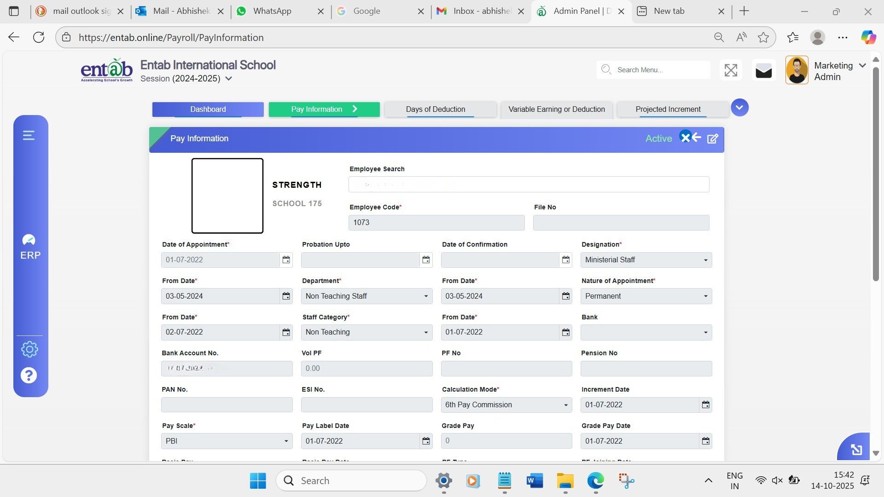
Task: Click the help question mark icon
Action: coord(29,376)
